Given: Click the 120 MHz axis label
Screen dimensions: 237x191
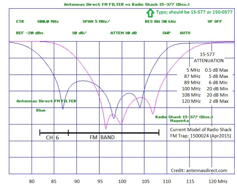Looking at the screenshot, I should (218, 182).
